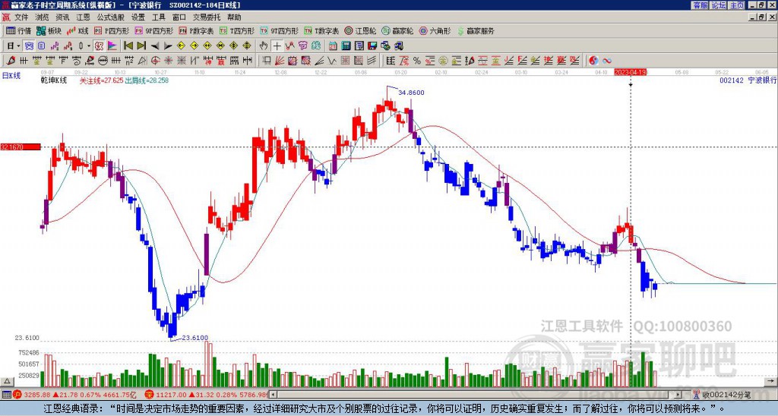778x416 pixels.
Task: Select the percent % retracement tool
Action: pos(417,61)
